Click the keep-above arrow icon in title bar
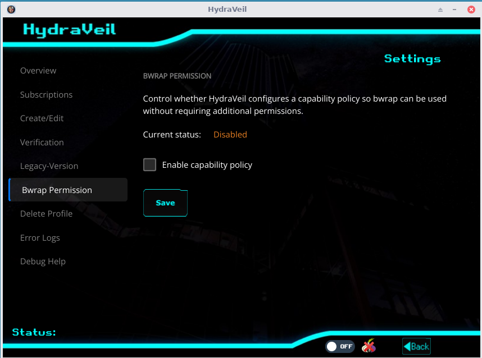This screenshot has width=482, height=358. pos(441,10)
